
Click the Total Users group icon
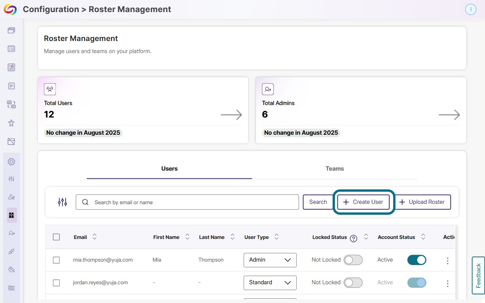coord(50,89)
